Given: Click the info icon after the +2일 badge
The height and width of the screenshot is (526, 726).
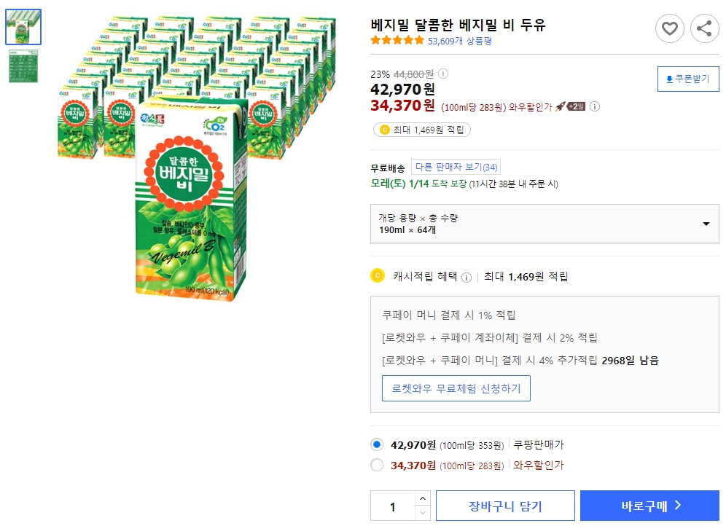Looking at the screenshot, I should point(595,106).
